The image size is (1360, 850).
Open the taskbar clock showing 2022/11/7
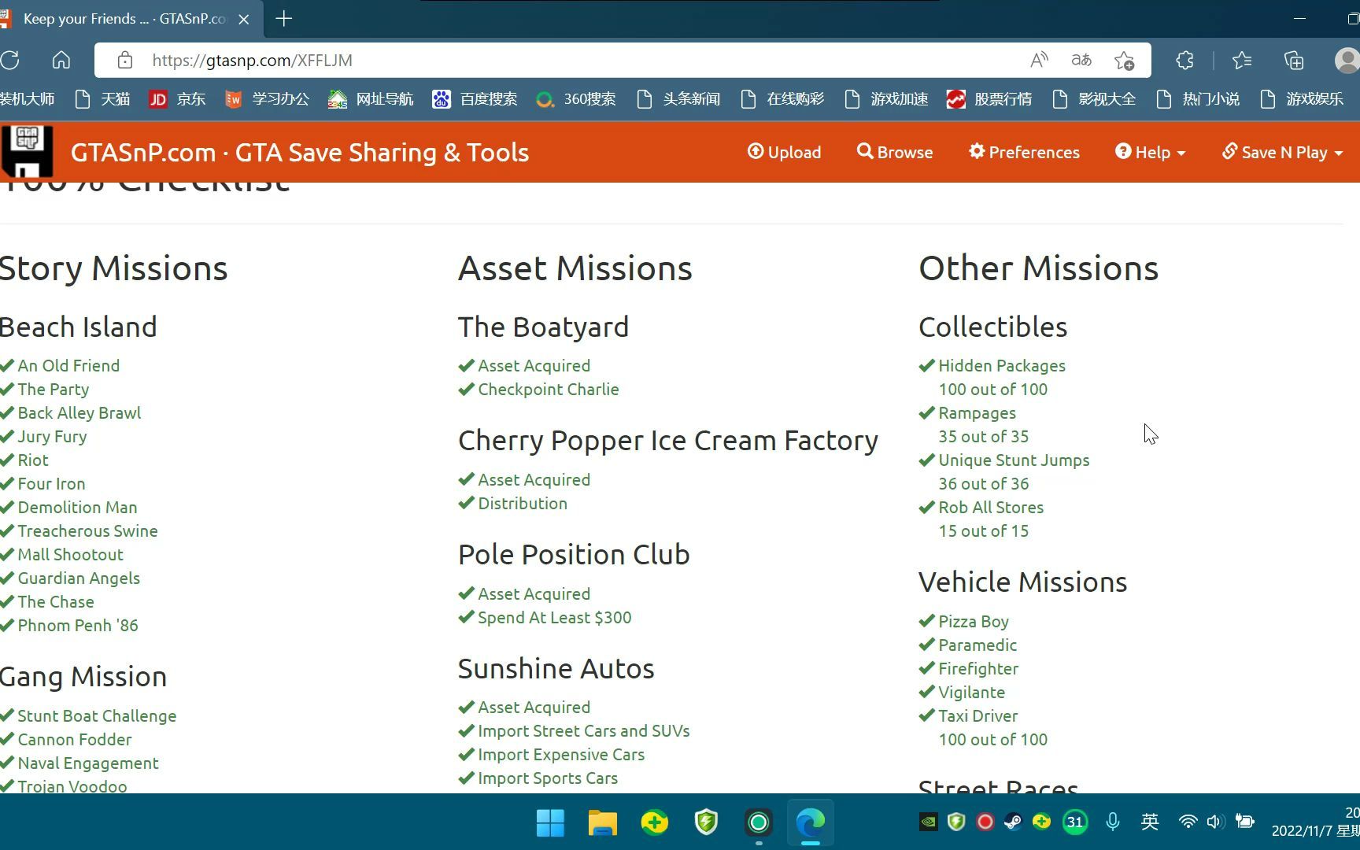[x=1316, y=822]
